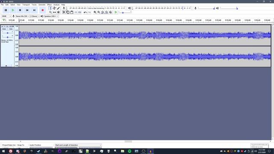The image size is (274, 154).
Task: Select the Envelope tool
Action: pos(54,8)
